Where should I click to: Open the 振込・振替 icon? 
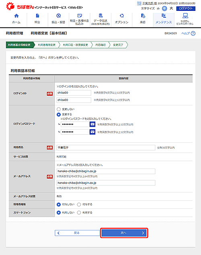pos(59,16)
